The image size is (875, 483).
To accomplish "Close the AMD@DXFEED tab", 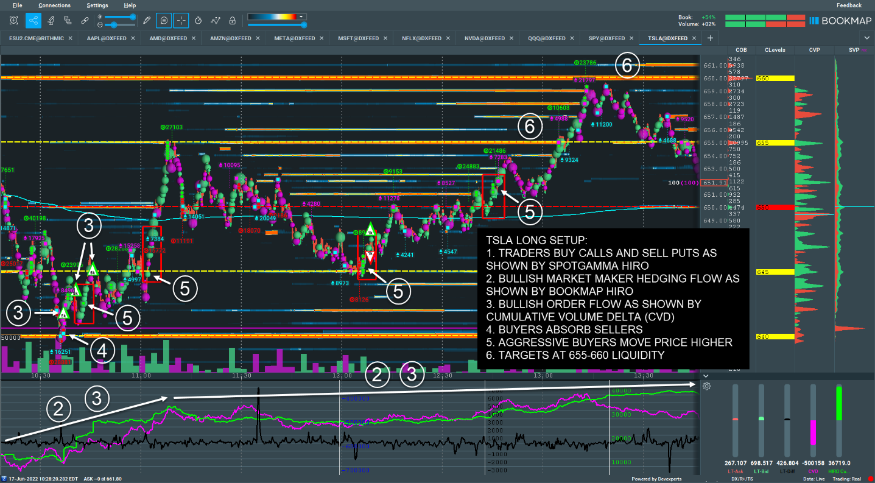I will (x=194, y=38).
